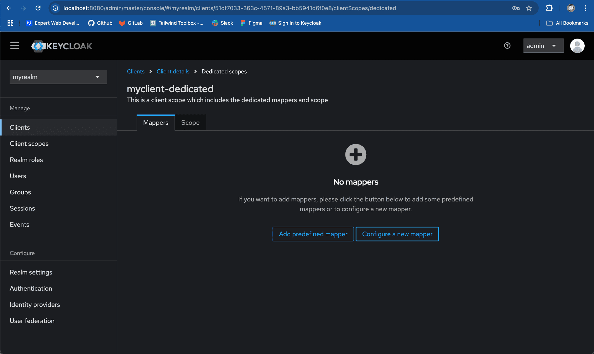The width and height of the screenshot is (594, 354).
Task: Click Add predefined mapper button
Action: coord(313,234)
